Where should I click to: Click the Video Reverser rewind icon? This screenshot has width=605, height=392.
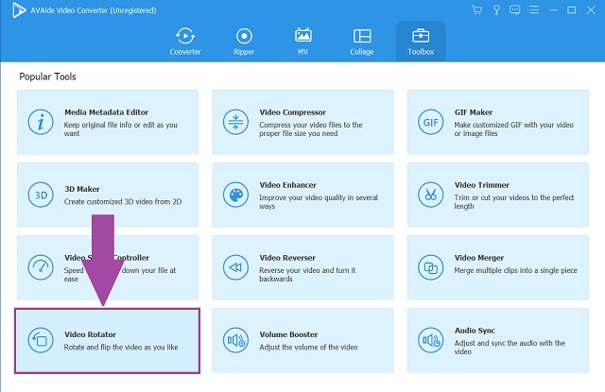(x=235, y=267)
